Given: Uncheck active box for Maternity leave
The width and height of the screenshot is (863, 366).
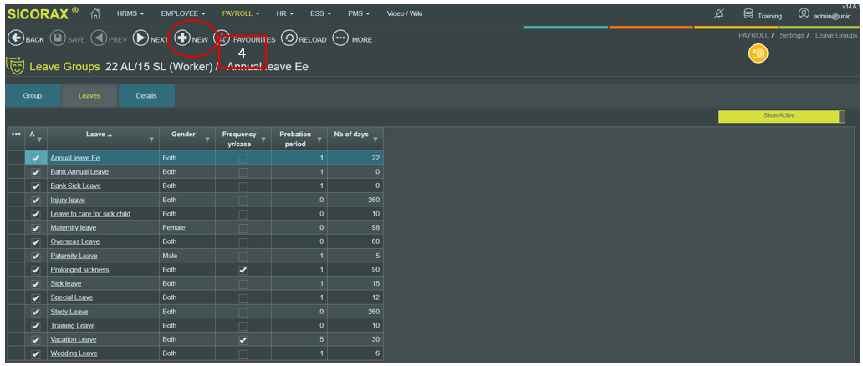Looking at the screenshot, I should 36,228.
